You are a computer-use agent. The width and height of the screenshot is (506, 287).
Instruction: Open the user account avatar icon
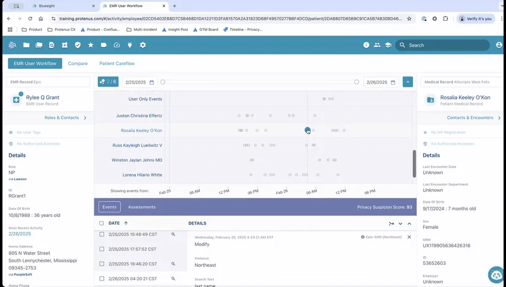(483, 45)
